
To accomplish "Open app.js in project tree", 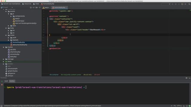I will pos(16,18).
